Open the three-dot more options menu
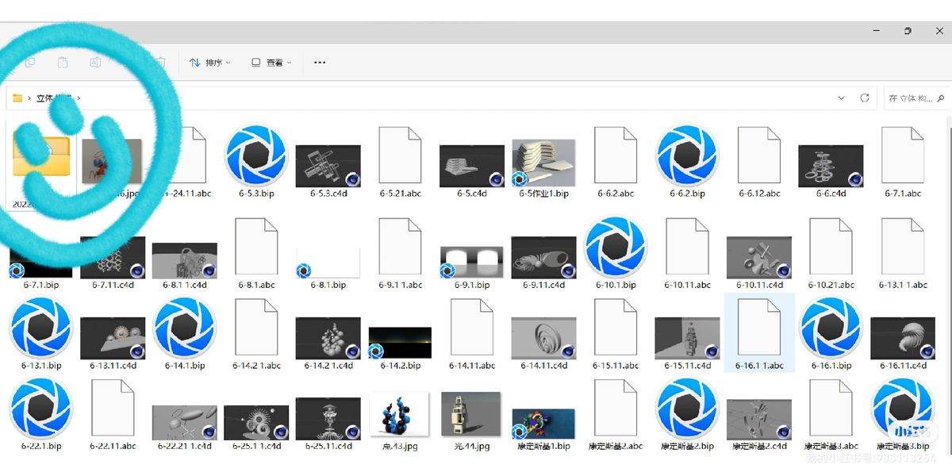The width and height of the screenshot is (952, 476). click(320, 63)
